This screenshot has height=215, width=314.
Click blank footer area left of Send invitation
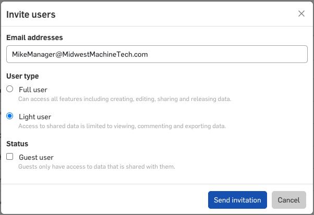(104, 200)
